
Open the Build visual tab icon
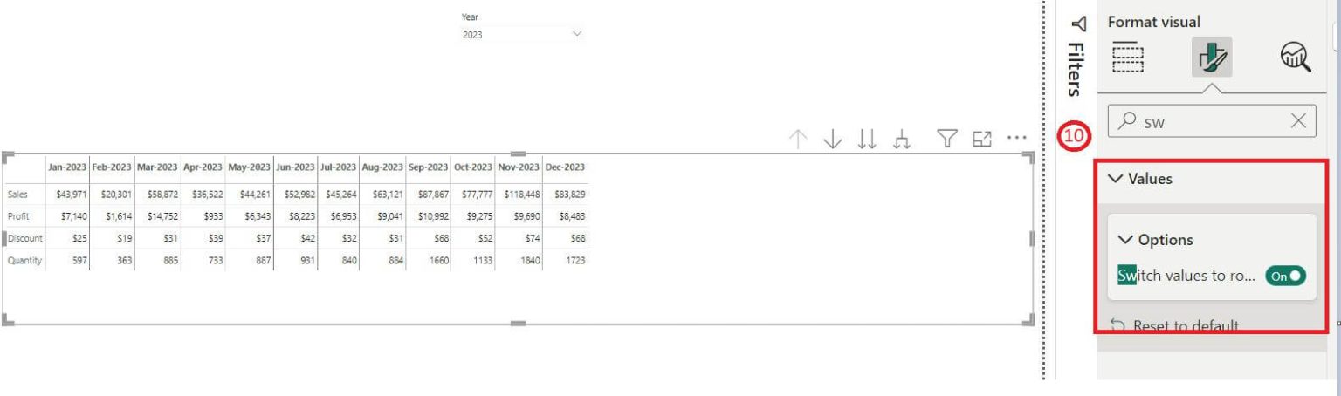1128,58
